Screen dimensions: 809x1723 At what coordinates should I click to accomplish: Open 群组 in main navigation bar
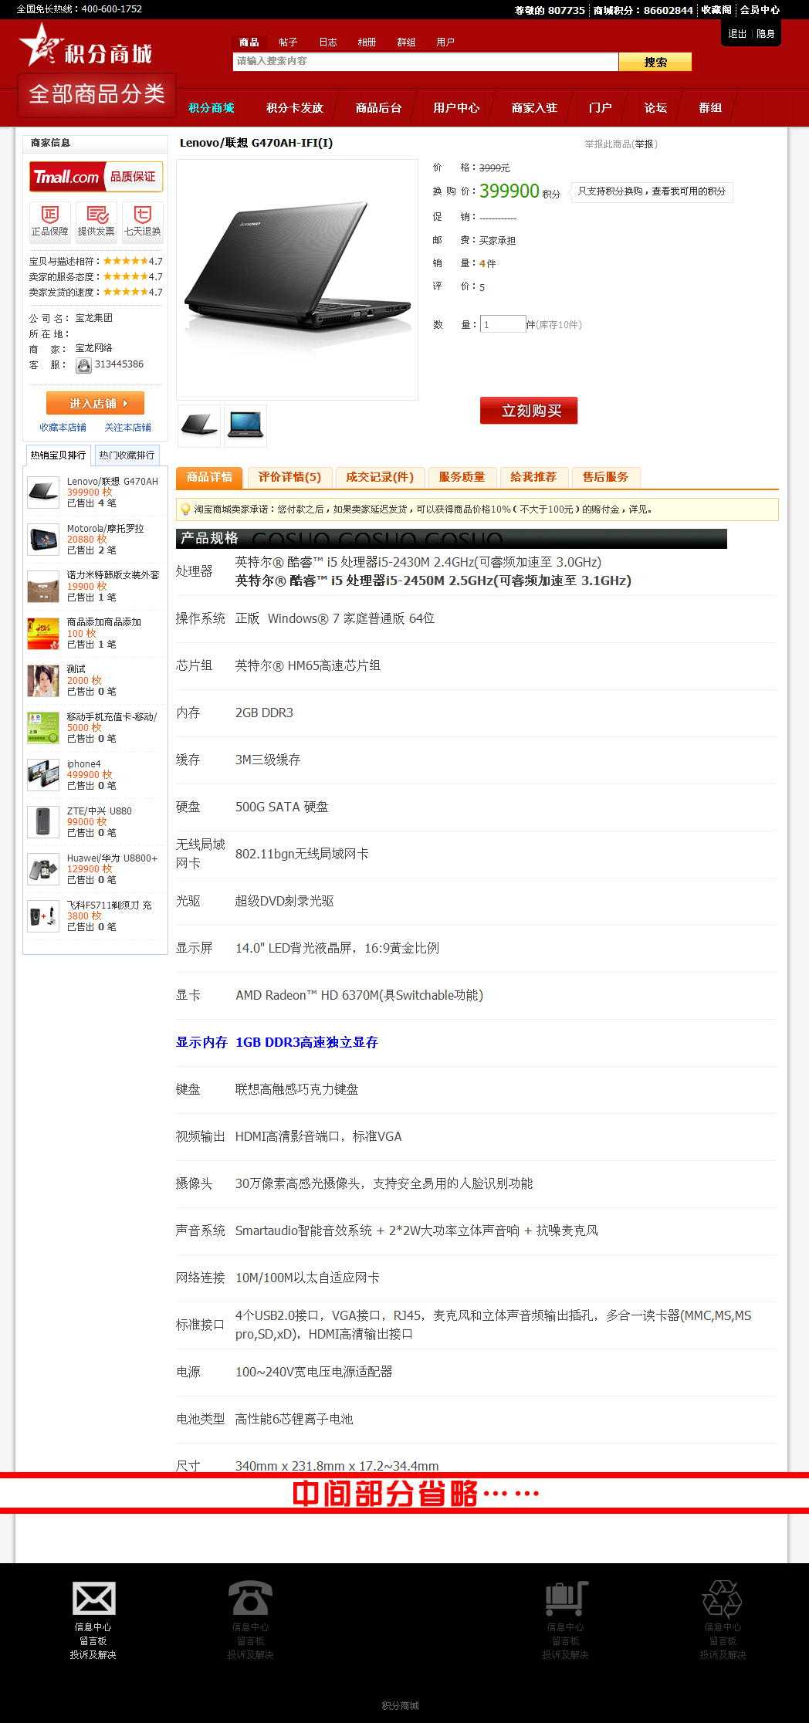click(x=710, y=108)
